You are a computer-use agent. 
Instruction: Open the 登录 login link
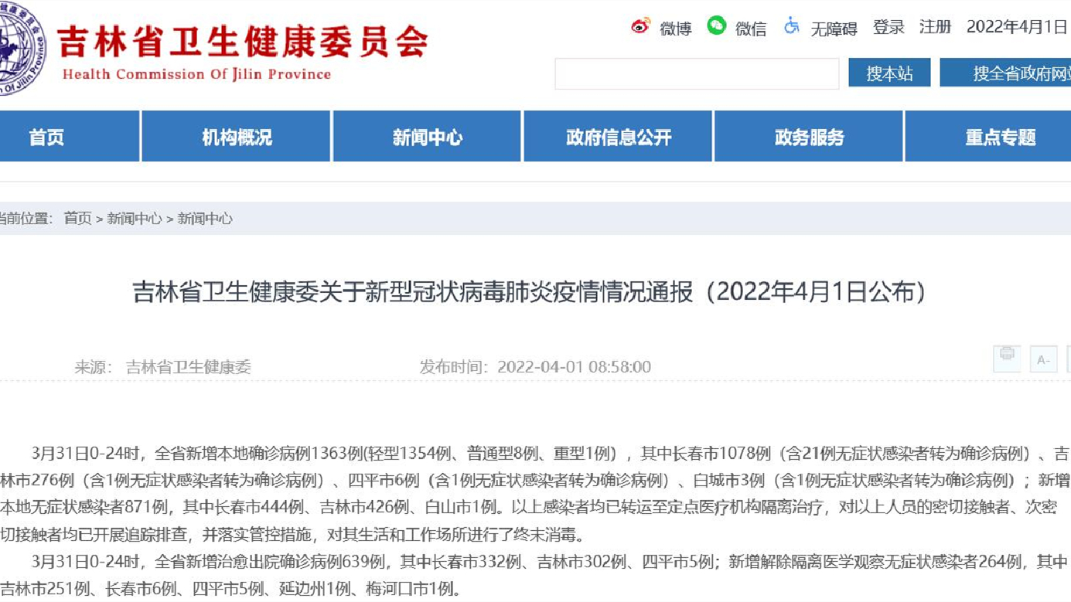[887, 26]
